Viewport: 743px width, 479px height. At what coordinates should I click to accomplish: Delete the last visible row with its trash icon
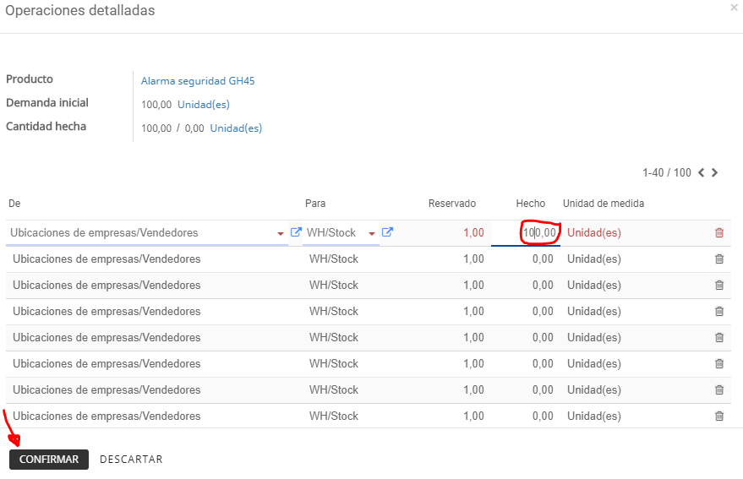(718, 416)
